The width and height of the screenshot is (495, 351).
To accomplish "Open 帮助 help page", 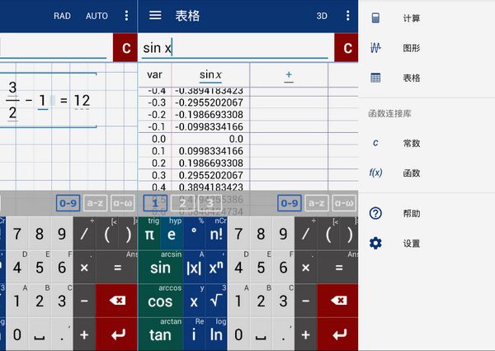I will coord(411,213).
